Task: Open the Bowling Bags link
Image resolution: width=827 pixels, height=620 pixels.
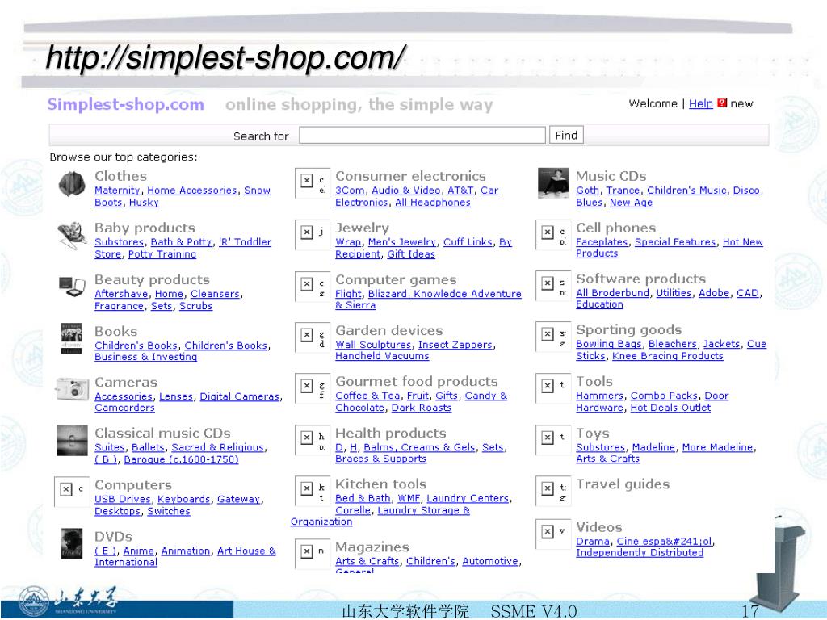Action: point(609,344)
